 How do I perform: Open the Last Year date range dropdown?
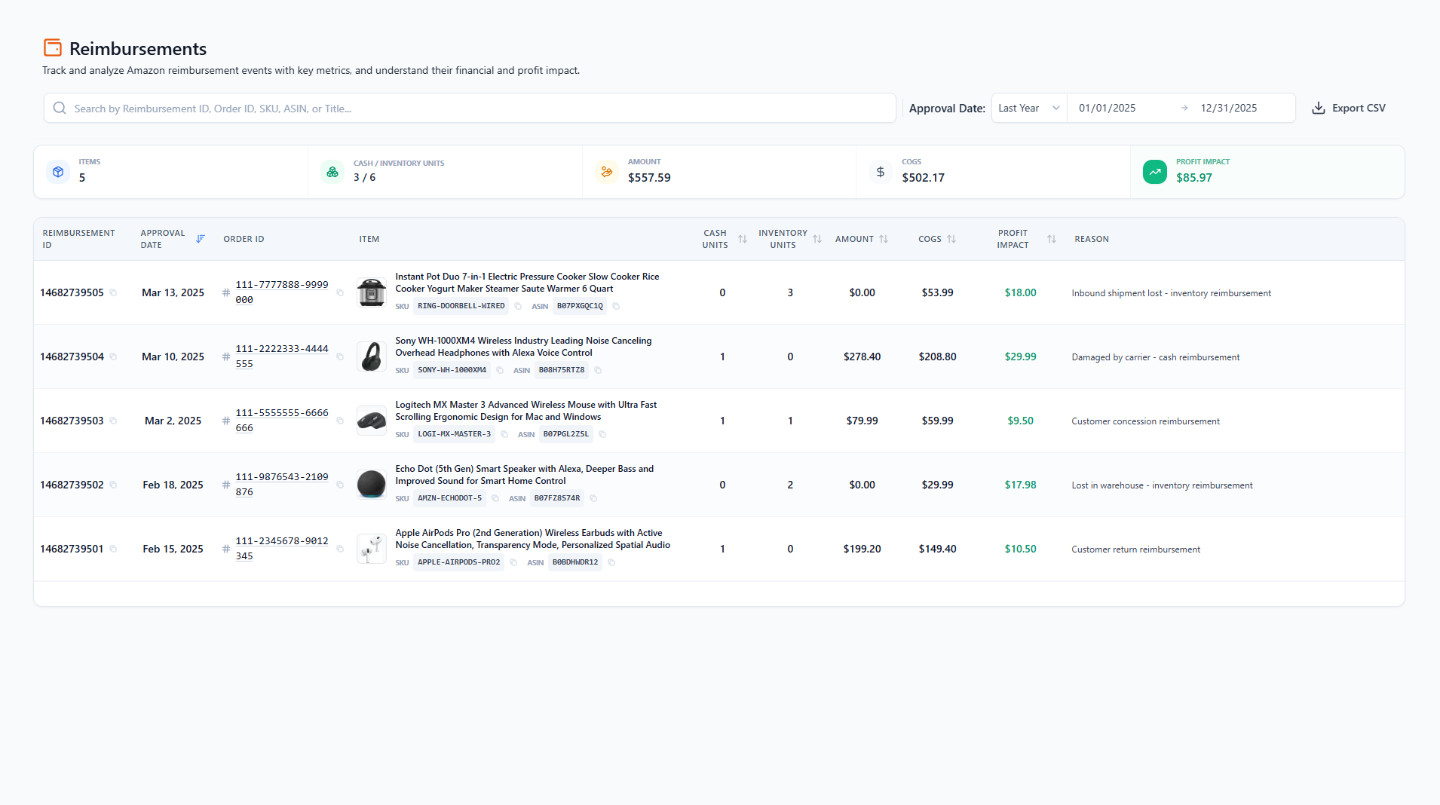tap(1028, 108)
